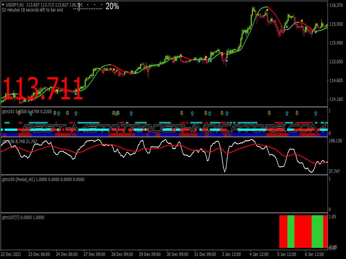Click the 4 Jan 12:00 time axis label
Screen dimensions: 346x259
tap(259, 254)
